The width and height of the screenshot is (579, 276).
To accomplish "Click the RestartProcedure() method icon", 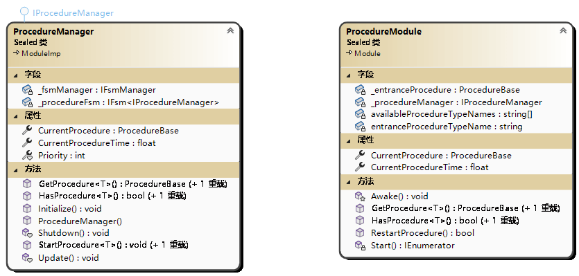I will pyautogui.click(x=360, y=233).
